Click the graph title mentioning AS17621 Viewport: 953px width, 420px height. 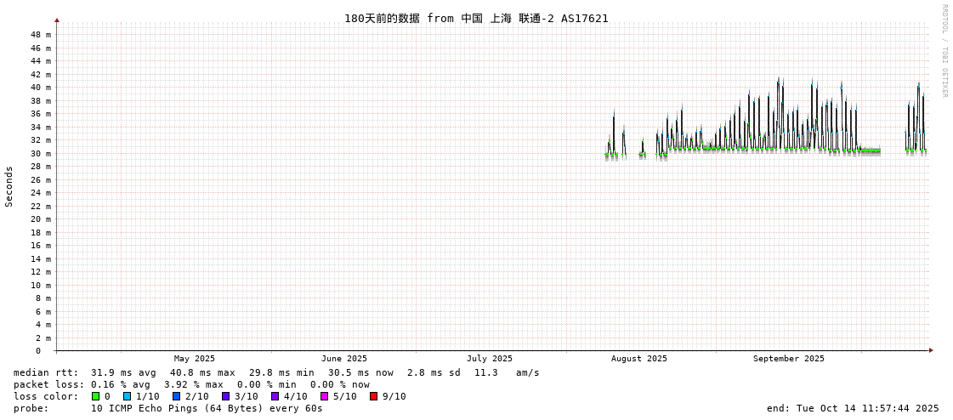tap(476, 18)
